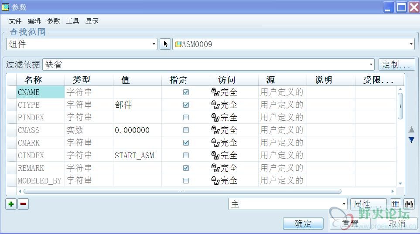Uncheck the designate checkbox for CTYPE
The height and width of the screenshot is (234, 420).
(x=186, y=105)
